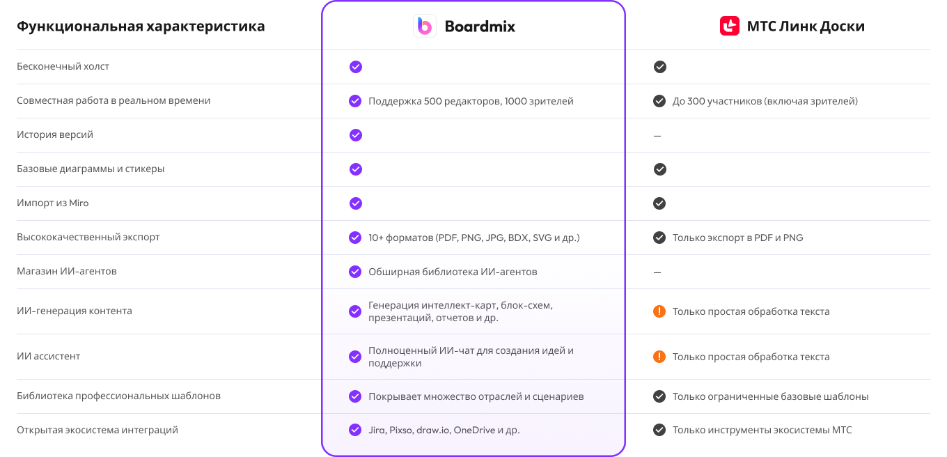This screenshot has width=947, height=457.
Task: Click Boardmix checkmark for Импорт из Miro
Action: click(x=355, y=203)
